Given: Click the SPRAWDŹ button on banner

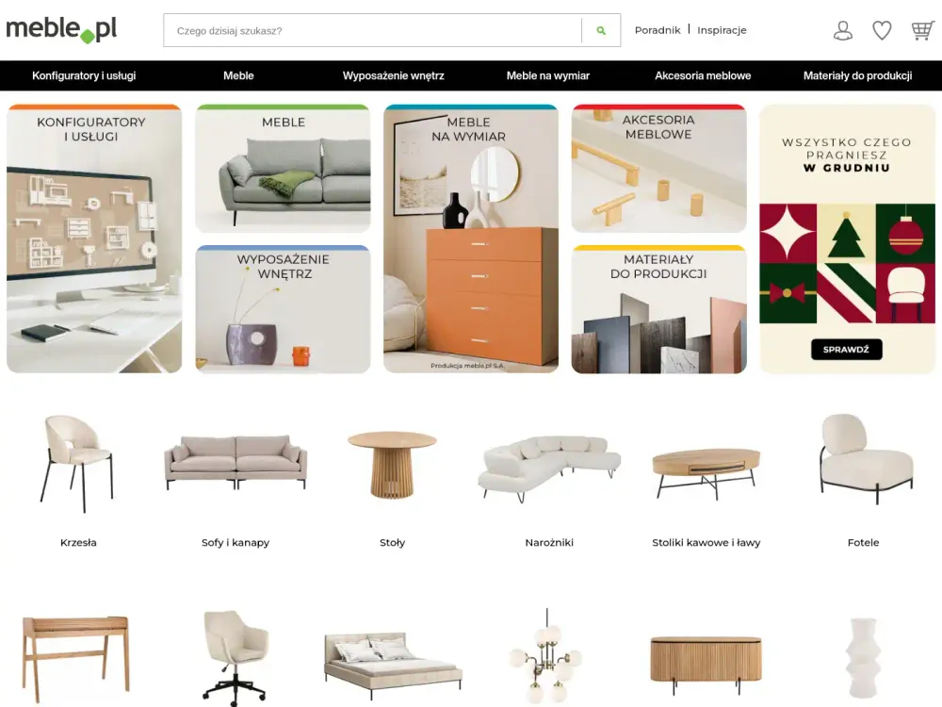Looking at the screenshot, I should coord(847,350).
